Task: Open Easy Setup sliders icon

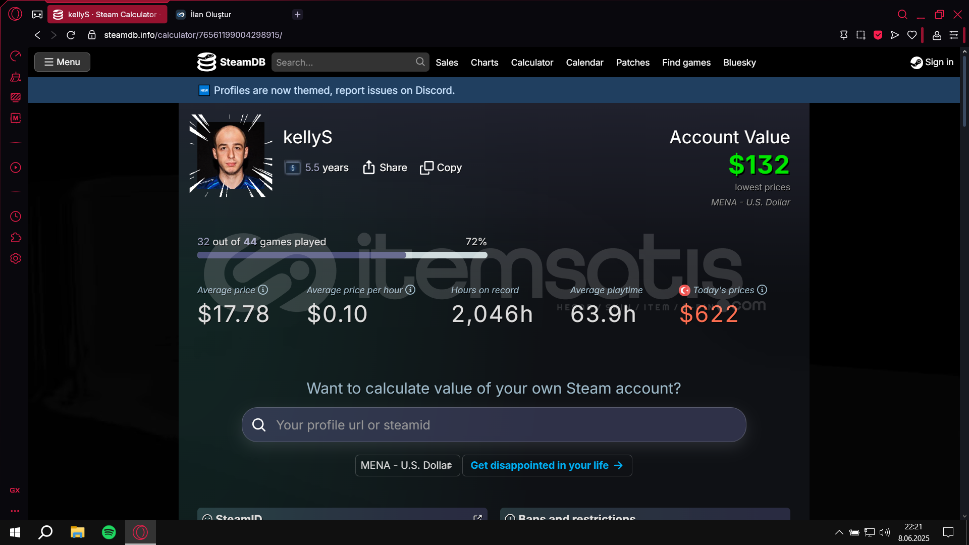Action: (x=954, y=35)
